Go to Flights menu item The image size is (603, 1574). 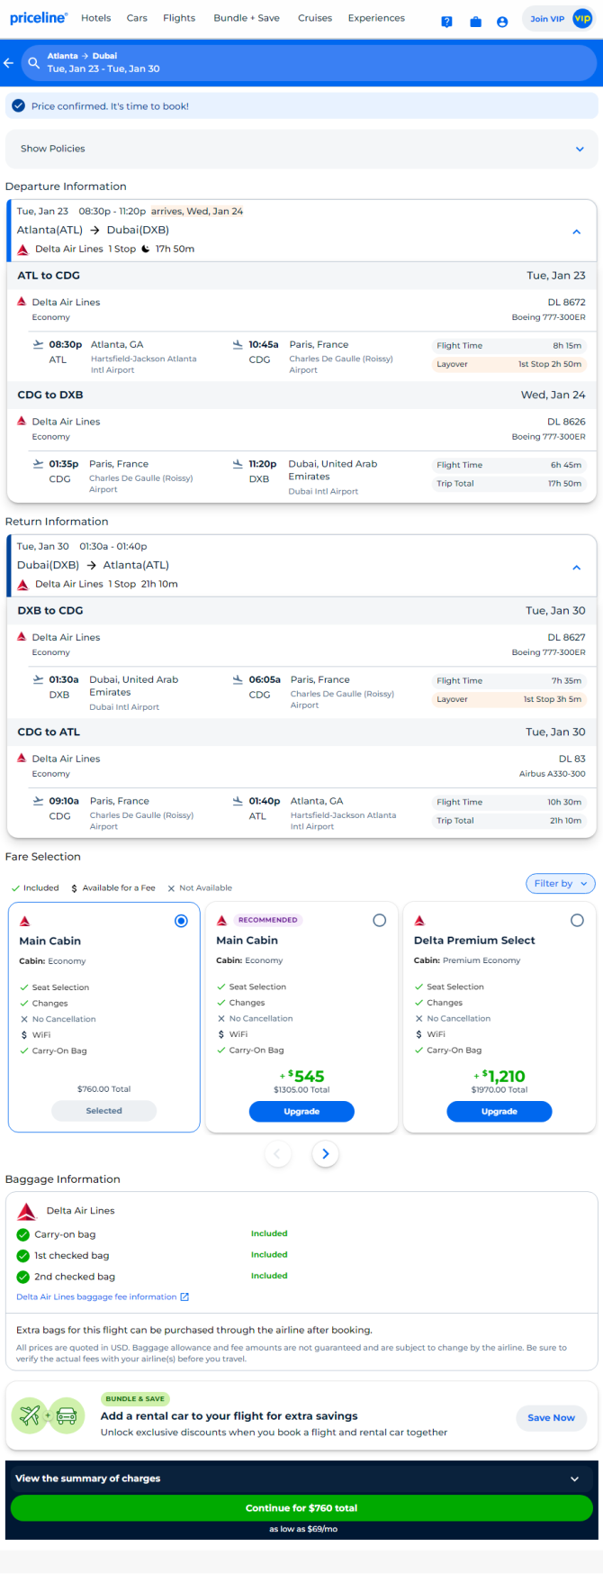point(179,18)
